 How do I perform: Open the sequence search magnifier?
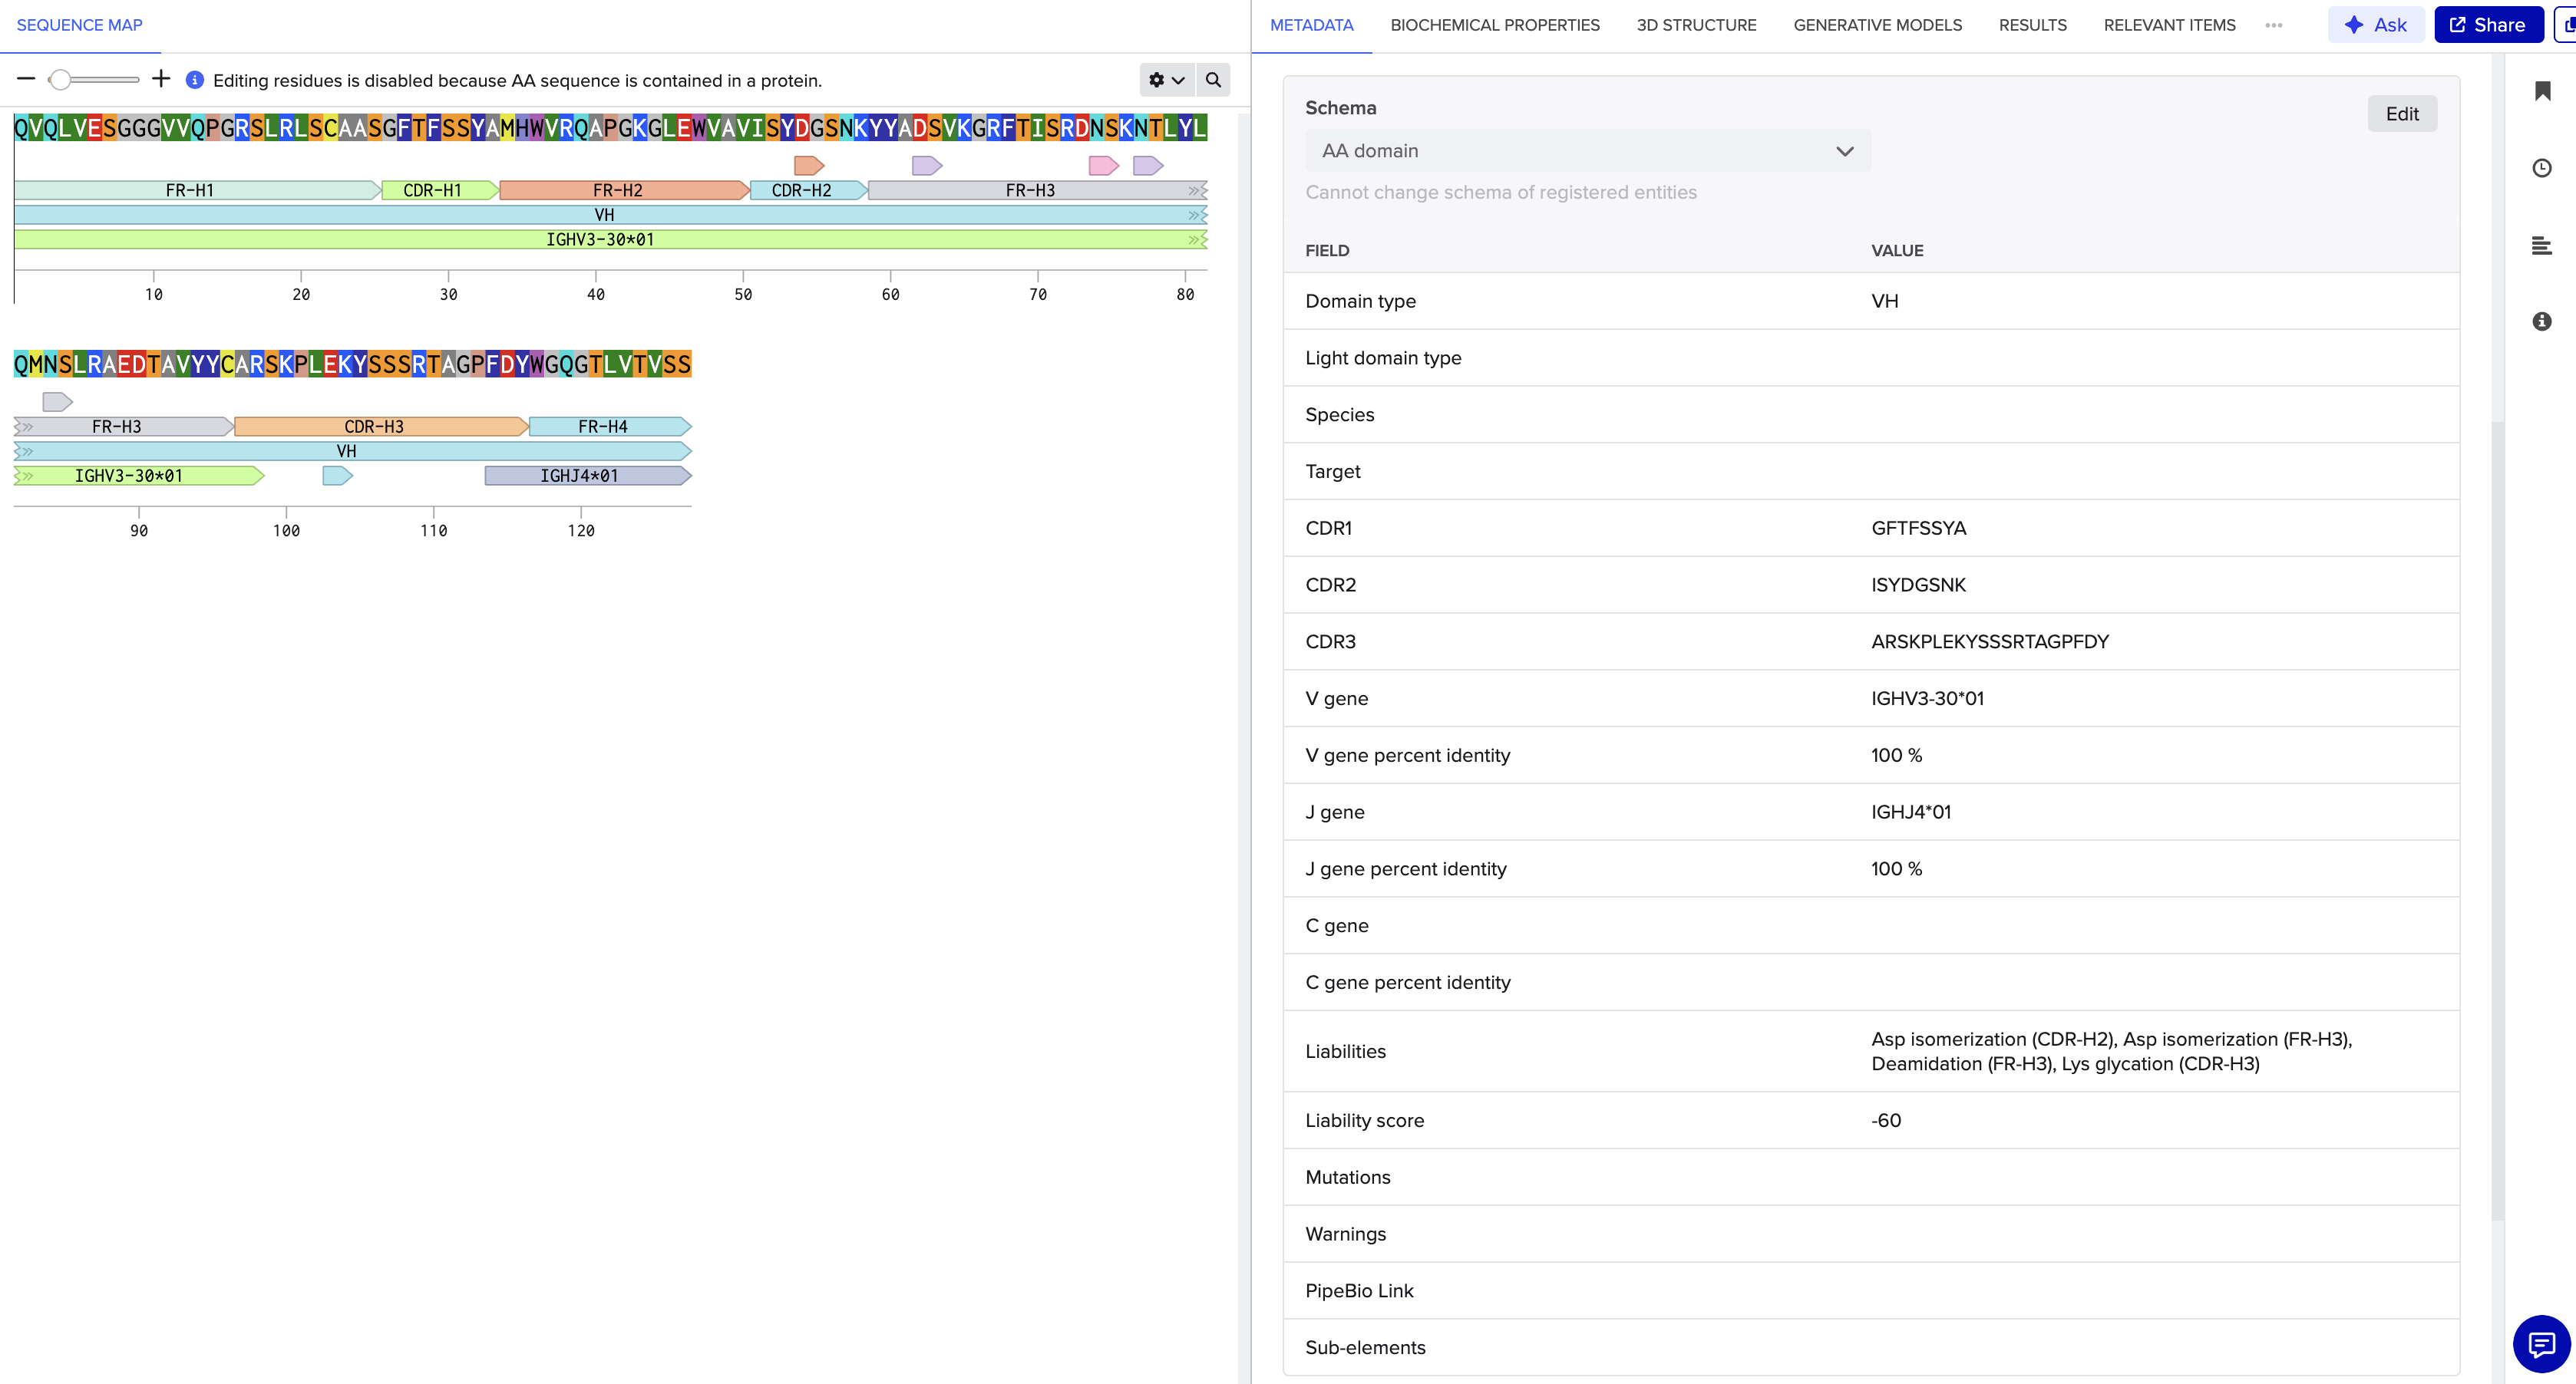click(x=1213, y=80)
